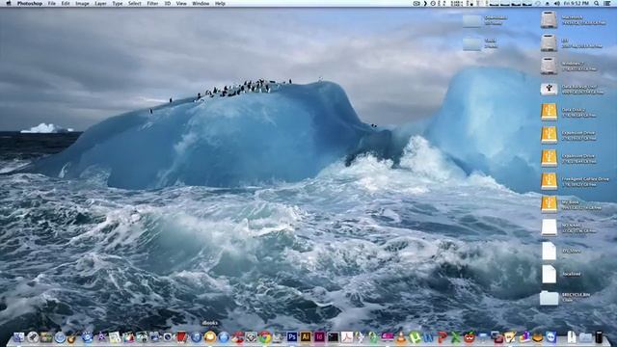
Task: Click the Photoshop Ps icon in Dock
Action: click(292, 337)
